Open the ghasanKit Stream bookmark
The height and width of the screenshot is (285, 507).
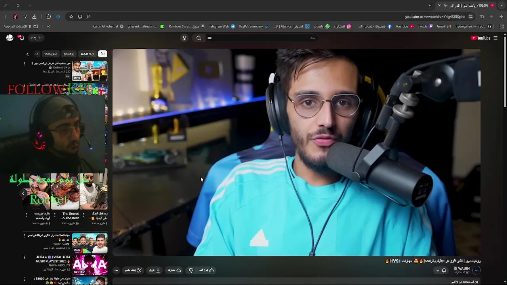(146, 27)
